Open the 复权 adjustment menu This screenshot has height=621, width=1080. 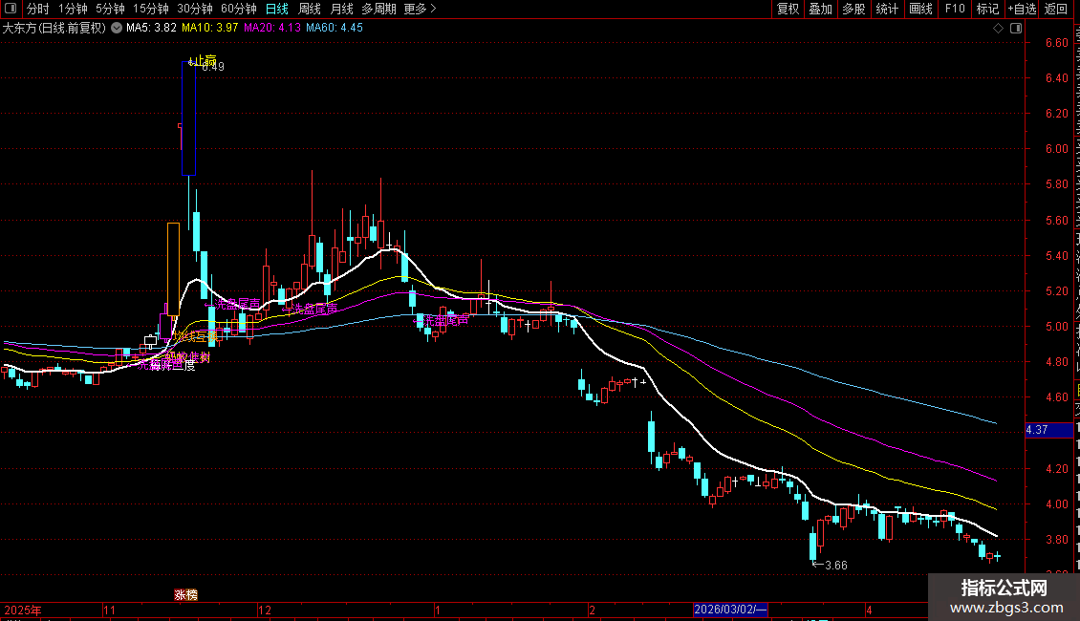tap(788, 9)
